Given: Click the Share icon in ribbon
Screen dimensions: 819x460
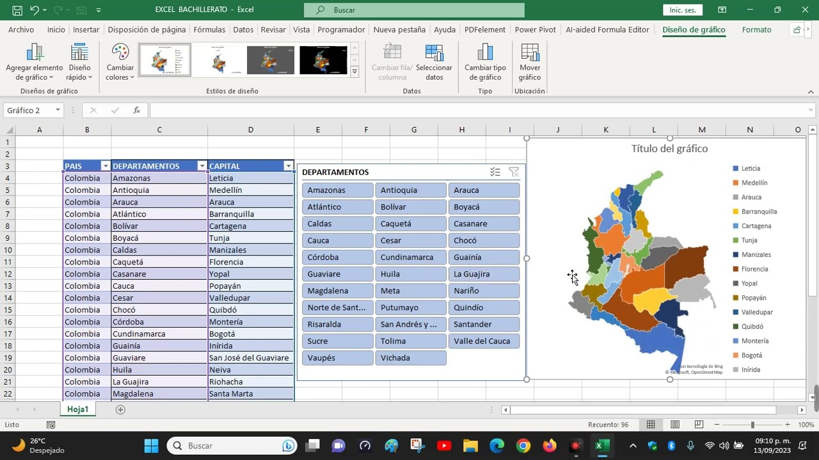Looking at the screenshot, I should coord(797,29).
